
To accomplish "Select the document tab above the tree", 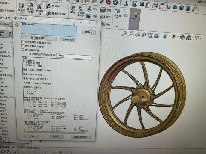I will [5, 24].
